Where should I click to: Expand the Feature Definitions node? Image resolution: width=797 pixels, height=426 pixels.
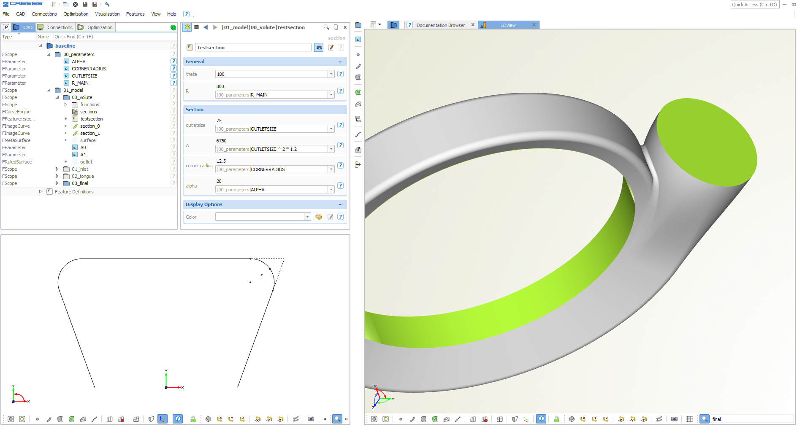(40, 192)
